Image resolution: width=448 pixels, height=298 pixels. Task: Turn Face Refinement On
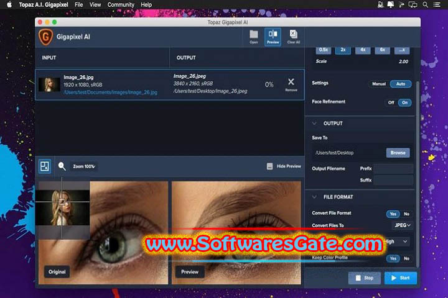point(405,102)
